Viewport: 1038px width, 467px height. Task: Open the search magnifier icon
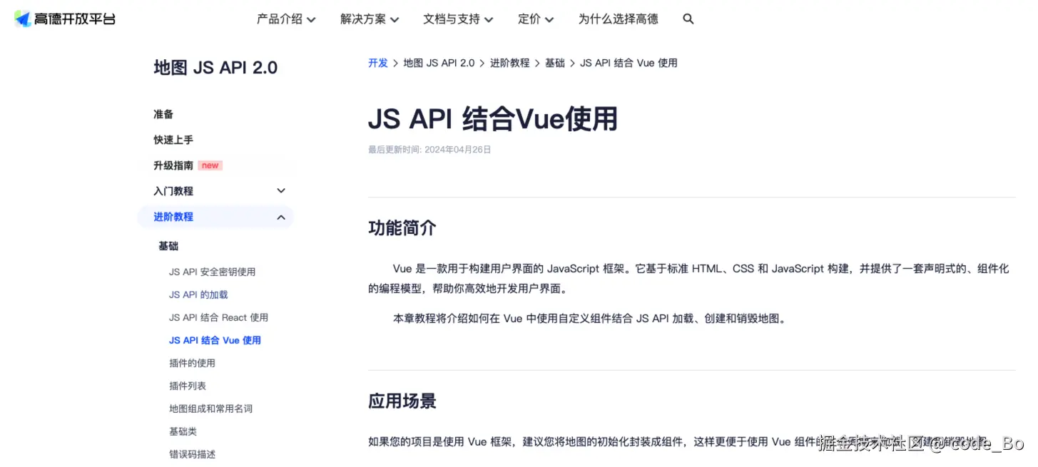pyautogui.click(x=688, y=19)
